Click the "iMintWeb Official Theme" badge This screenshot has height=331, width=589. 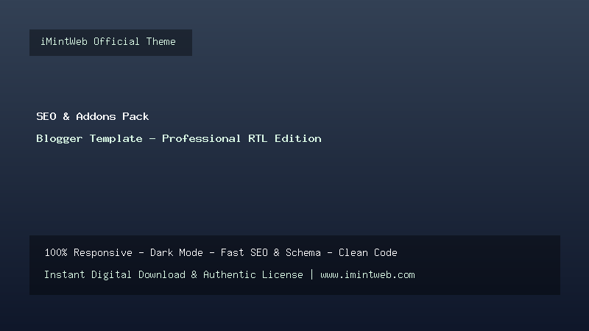[110, 43]
